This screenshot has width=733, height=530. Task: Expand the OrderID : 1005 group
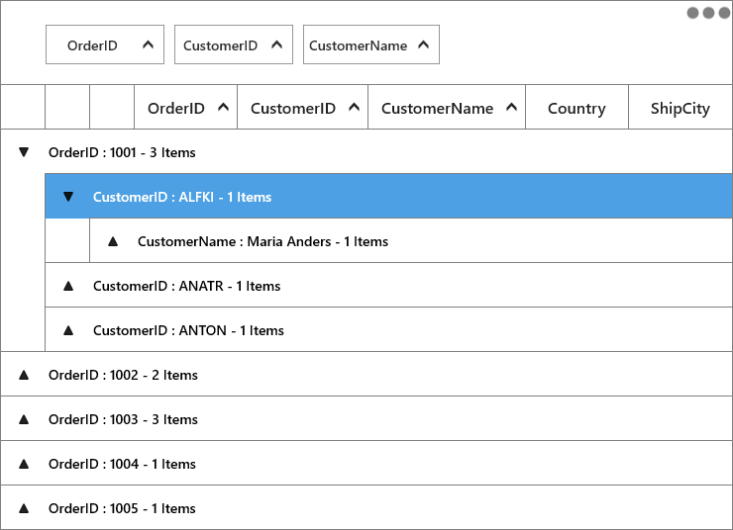coord(24,508)
